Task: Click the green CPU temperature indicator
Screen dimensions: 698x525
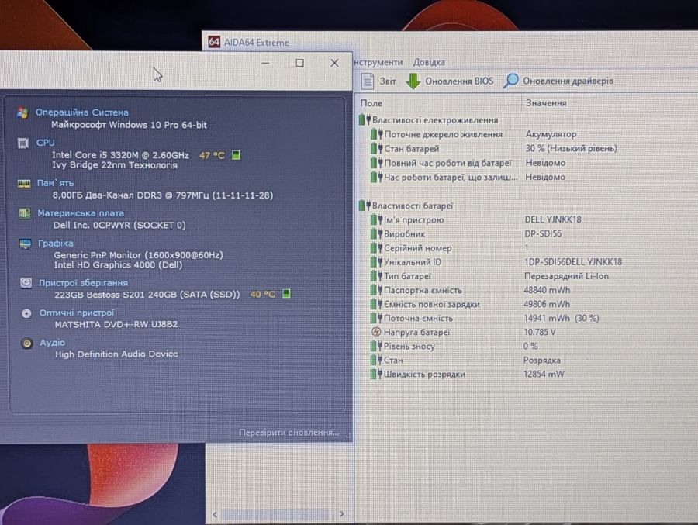Action: click(x=236, y=155)
